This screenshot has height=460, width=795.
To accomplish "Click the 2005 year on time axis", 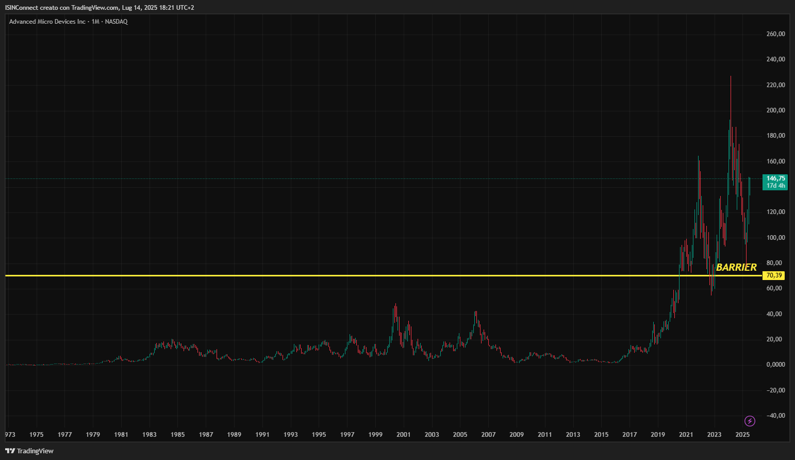I will click(460, 435).
